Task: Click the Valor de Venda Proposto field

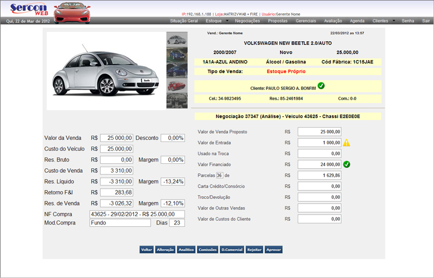Action: [x=319, y=131]
